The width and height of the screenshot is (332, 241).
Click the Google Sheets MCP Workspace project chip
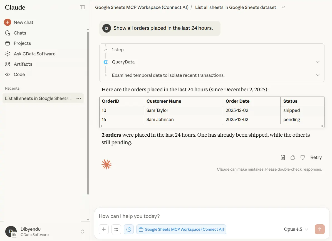coord(181,229)
